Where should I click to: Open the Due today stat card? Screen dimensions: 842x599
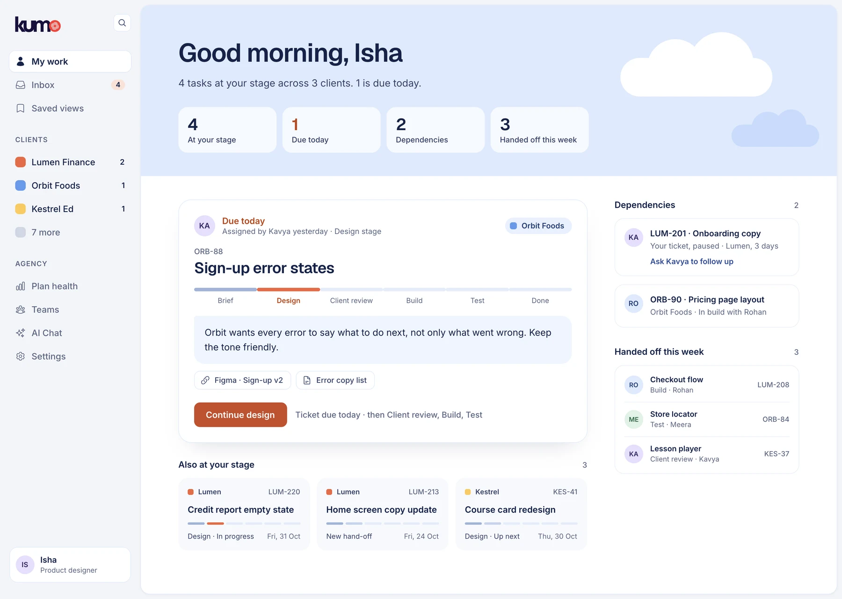pyautogui.click(x=331, y=130)
